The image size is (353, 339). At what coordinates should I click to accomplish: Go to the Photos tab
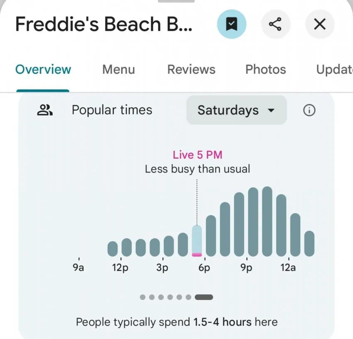pyautogui.click(x=266, y=70)
